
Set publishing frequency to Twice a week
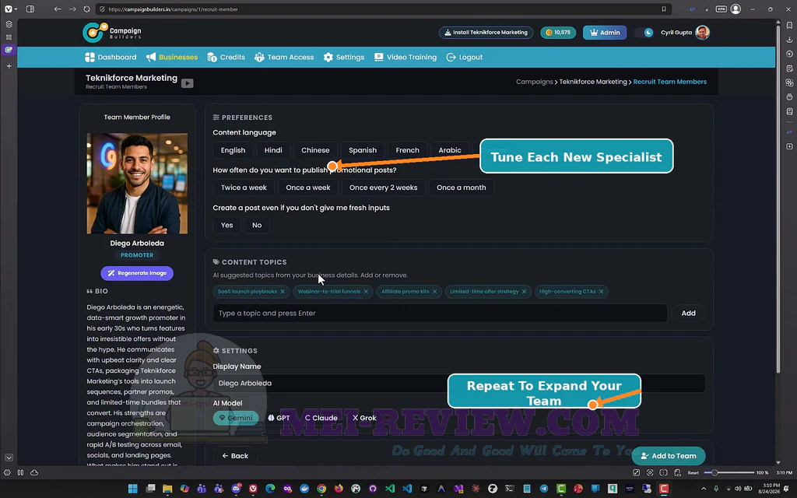[x=244, y=188]
